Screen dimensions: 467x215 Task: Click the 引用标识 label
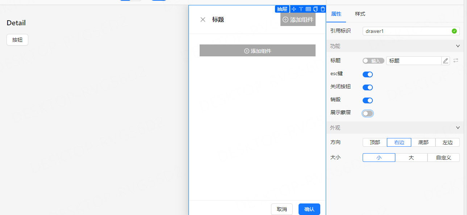(341, 31)
